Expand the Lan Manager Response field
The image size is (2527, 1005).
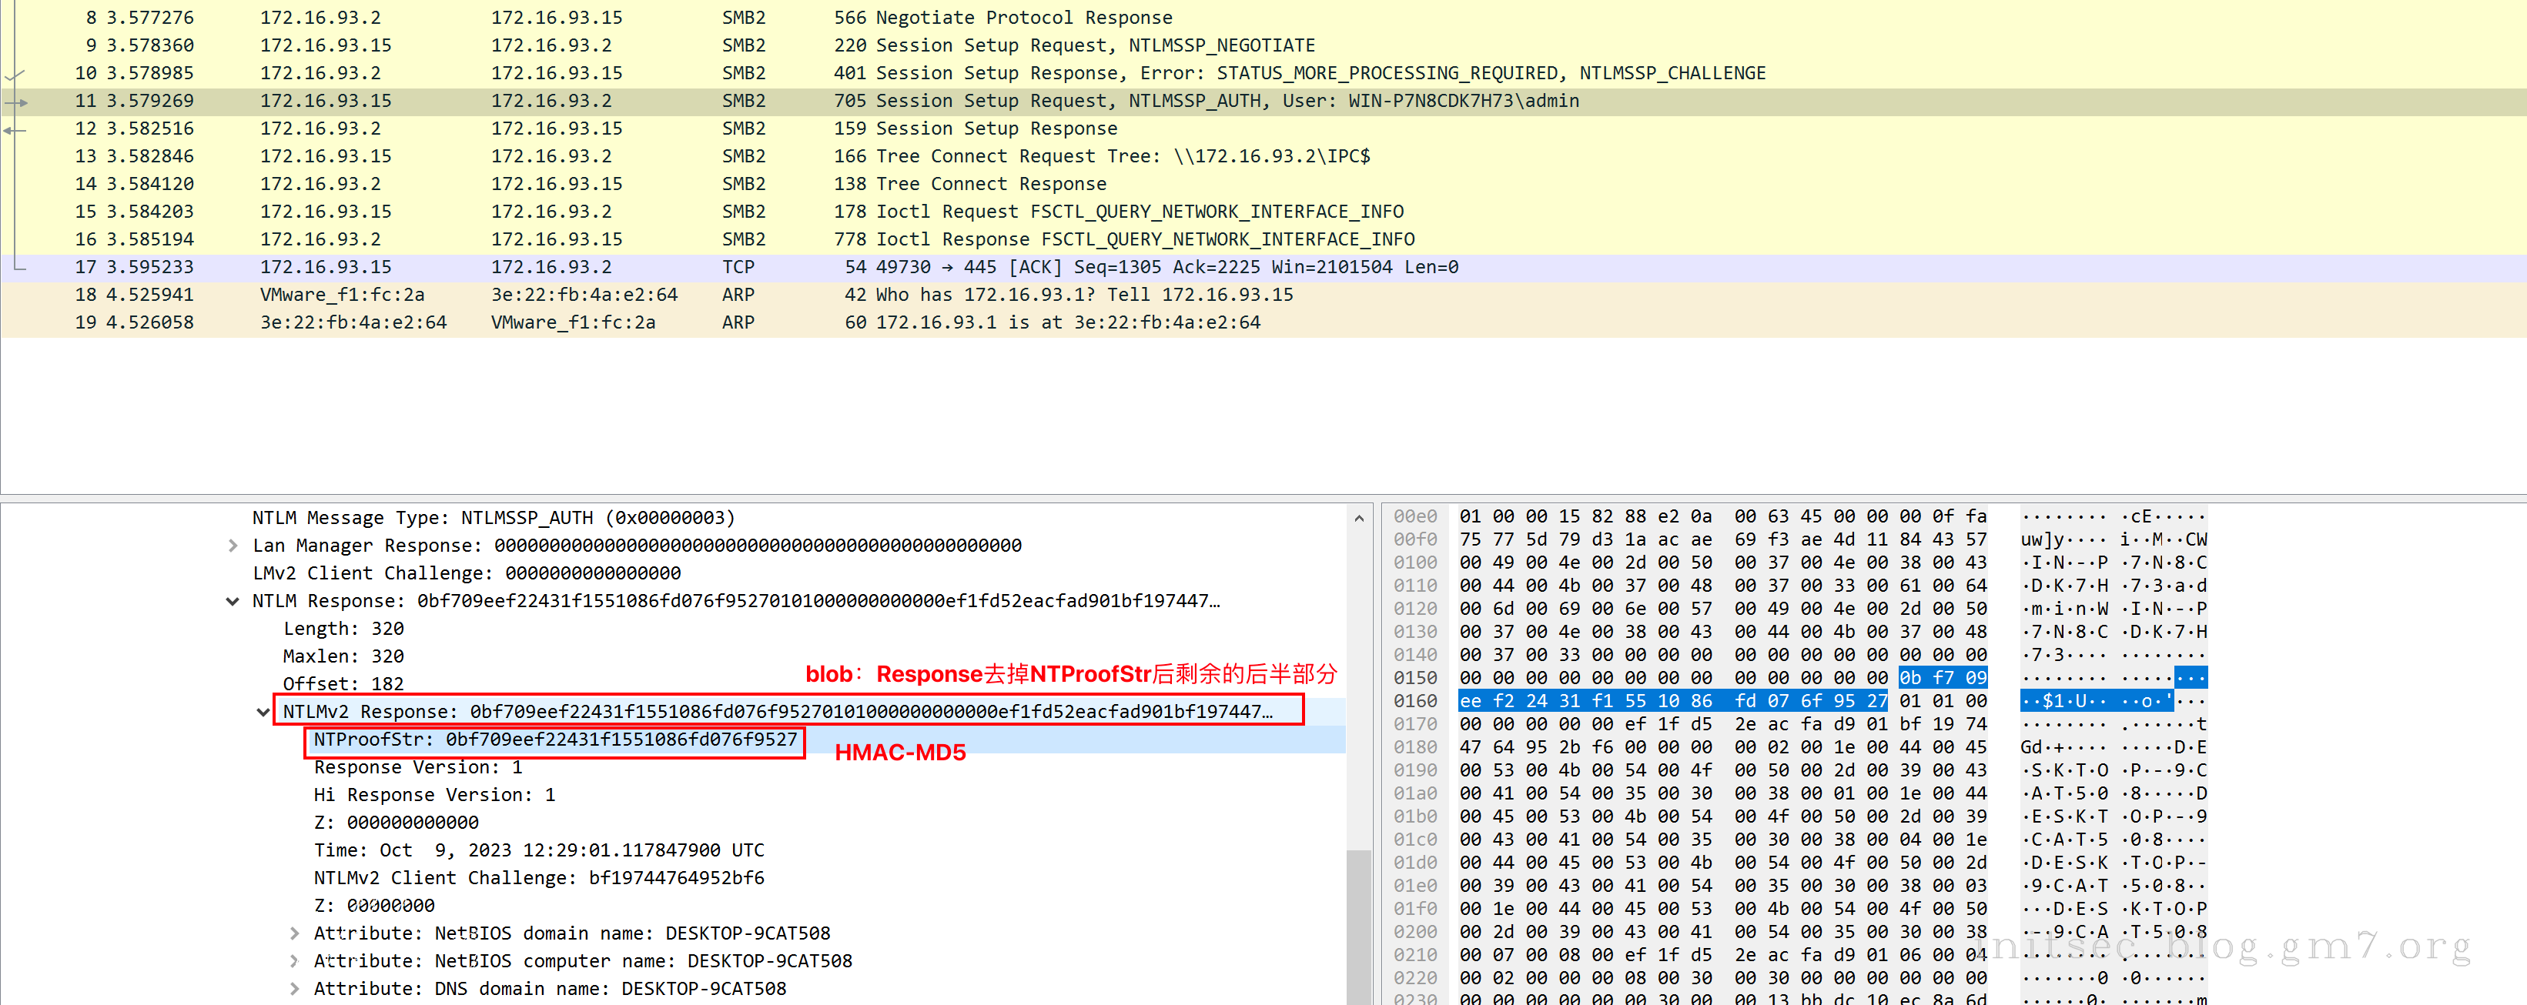233,545
